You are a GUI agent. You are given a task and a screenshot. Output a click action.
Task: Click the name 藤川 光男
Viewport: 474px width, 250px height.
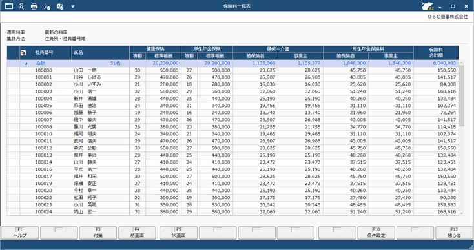(x=85, y=127)
